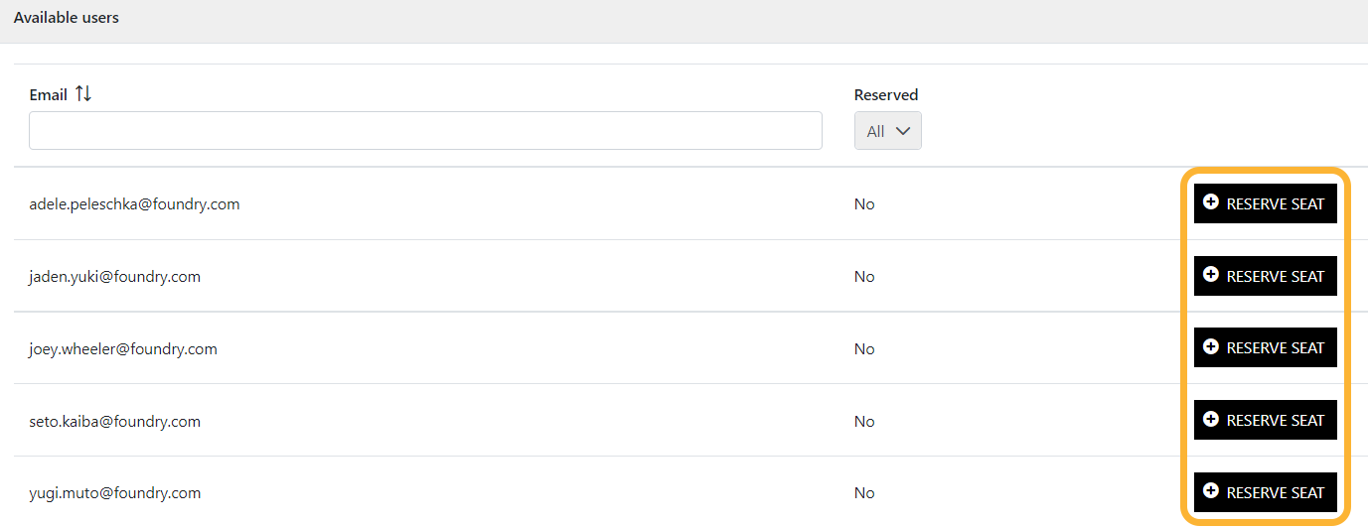Viewport: 1368px width, 528px height.
Task: Click the seto.kaiba@foundry.com email entry
Action: pos(114,422)
